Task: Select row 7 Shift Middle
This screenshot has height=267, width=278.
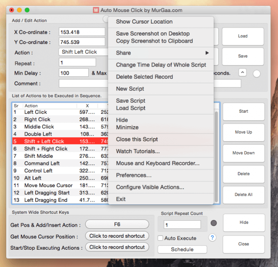Action: pyautogui.click(x=60, y=156)
